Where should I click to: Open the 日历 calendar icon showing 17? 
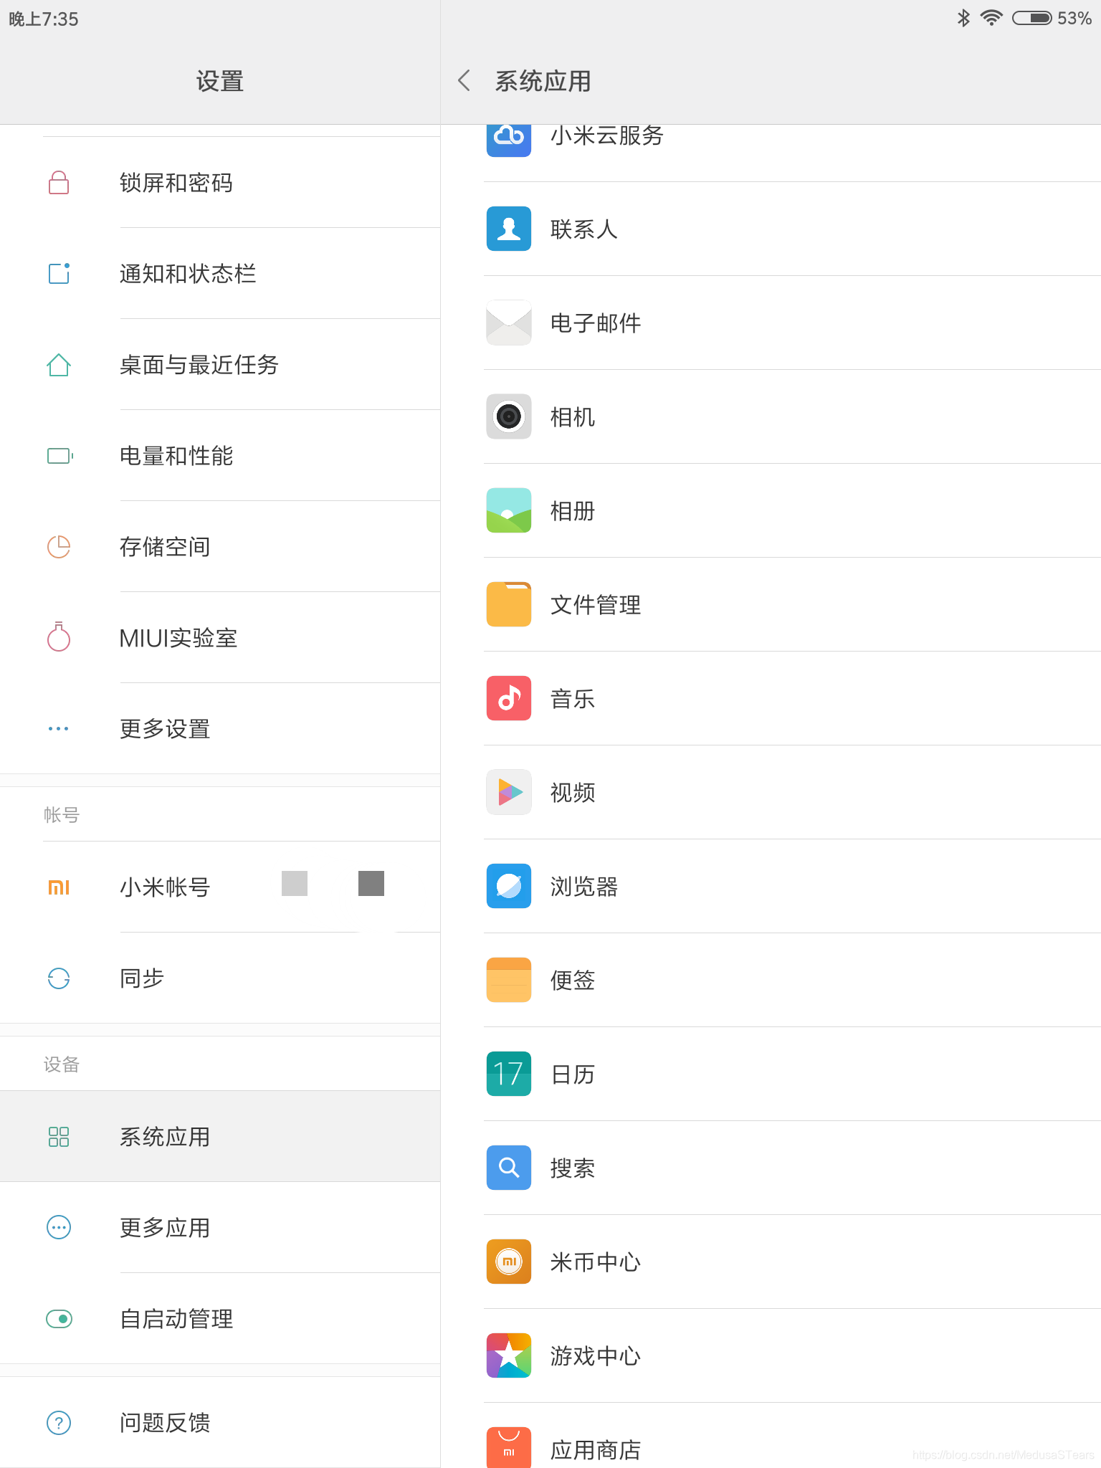(x=509, y=1074)
